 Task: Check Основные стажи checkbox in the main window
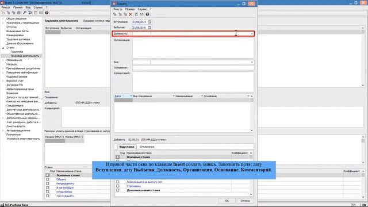(47, 175)
